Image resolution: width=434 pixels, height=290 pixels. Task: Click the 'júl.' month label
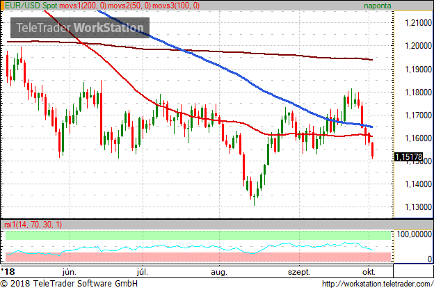tap(143, 272)
